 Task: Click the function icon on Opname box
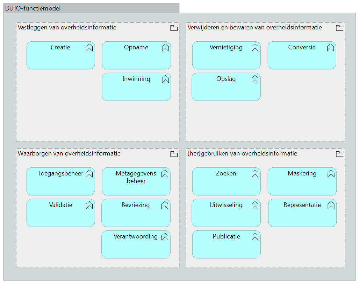[165, 48]
